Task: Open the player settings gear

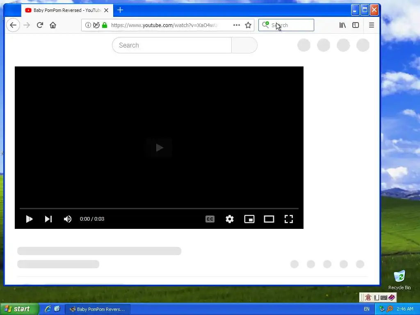Action: click(230, 219)
